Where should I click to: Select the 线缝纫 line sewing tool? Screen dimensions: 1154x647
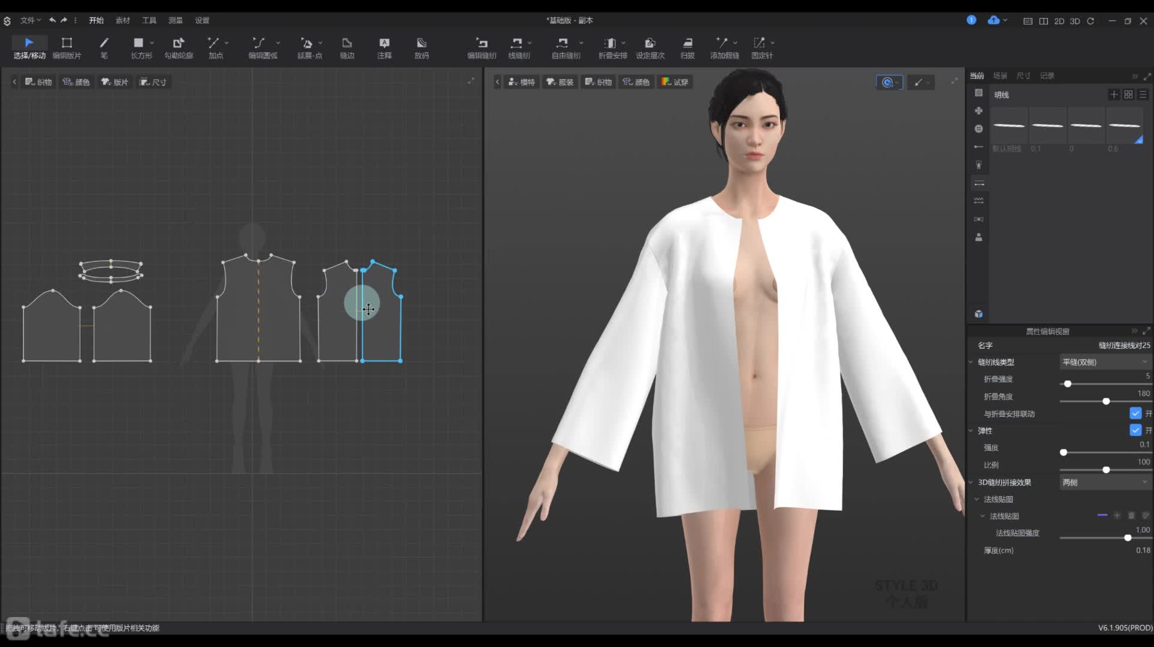(517, 48)
